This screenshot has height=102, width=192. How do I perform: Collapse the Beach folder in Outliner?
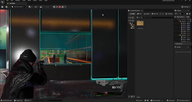click(179, 21)
